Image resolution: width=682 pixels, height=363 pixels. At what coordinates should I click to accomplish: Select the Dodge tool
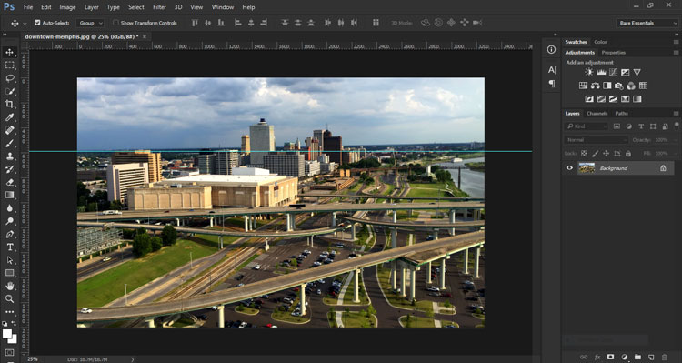(x=10, y=221)
